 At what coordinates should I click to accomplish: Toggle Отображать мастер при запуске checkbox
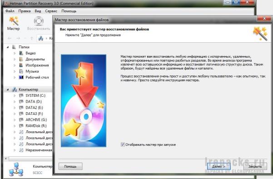coord(123,144)
